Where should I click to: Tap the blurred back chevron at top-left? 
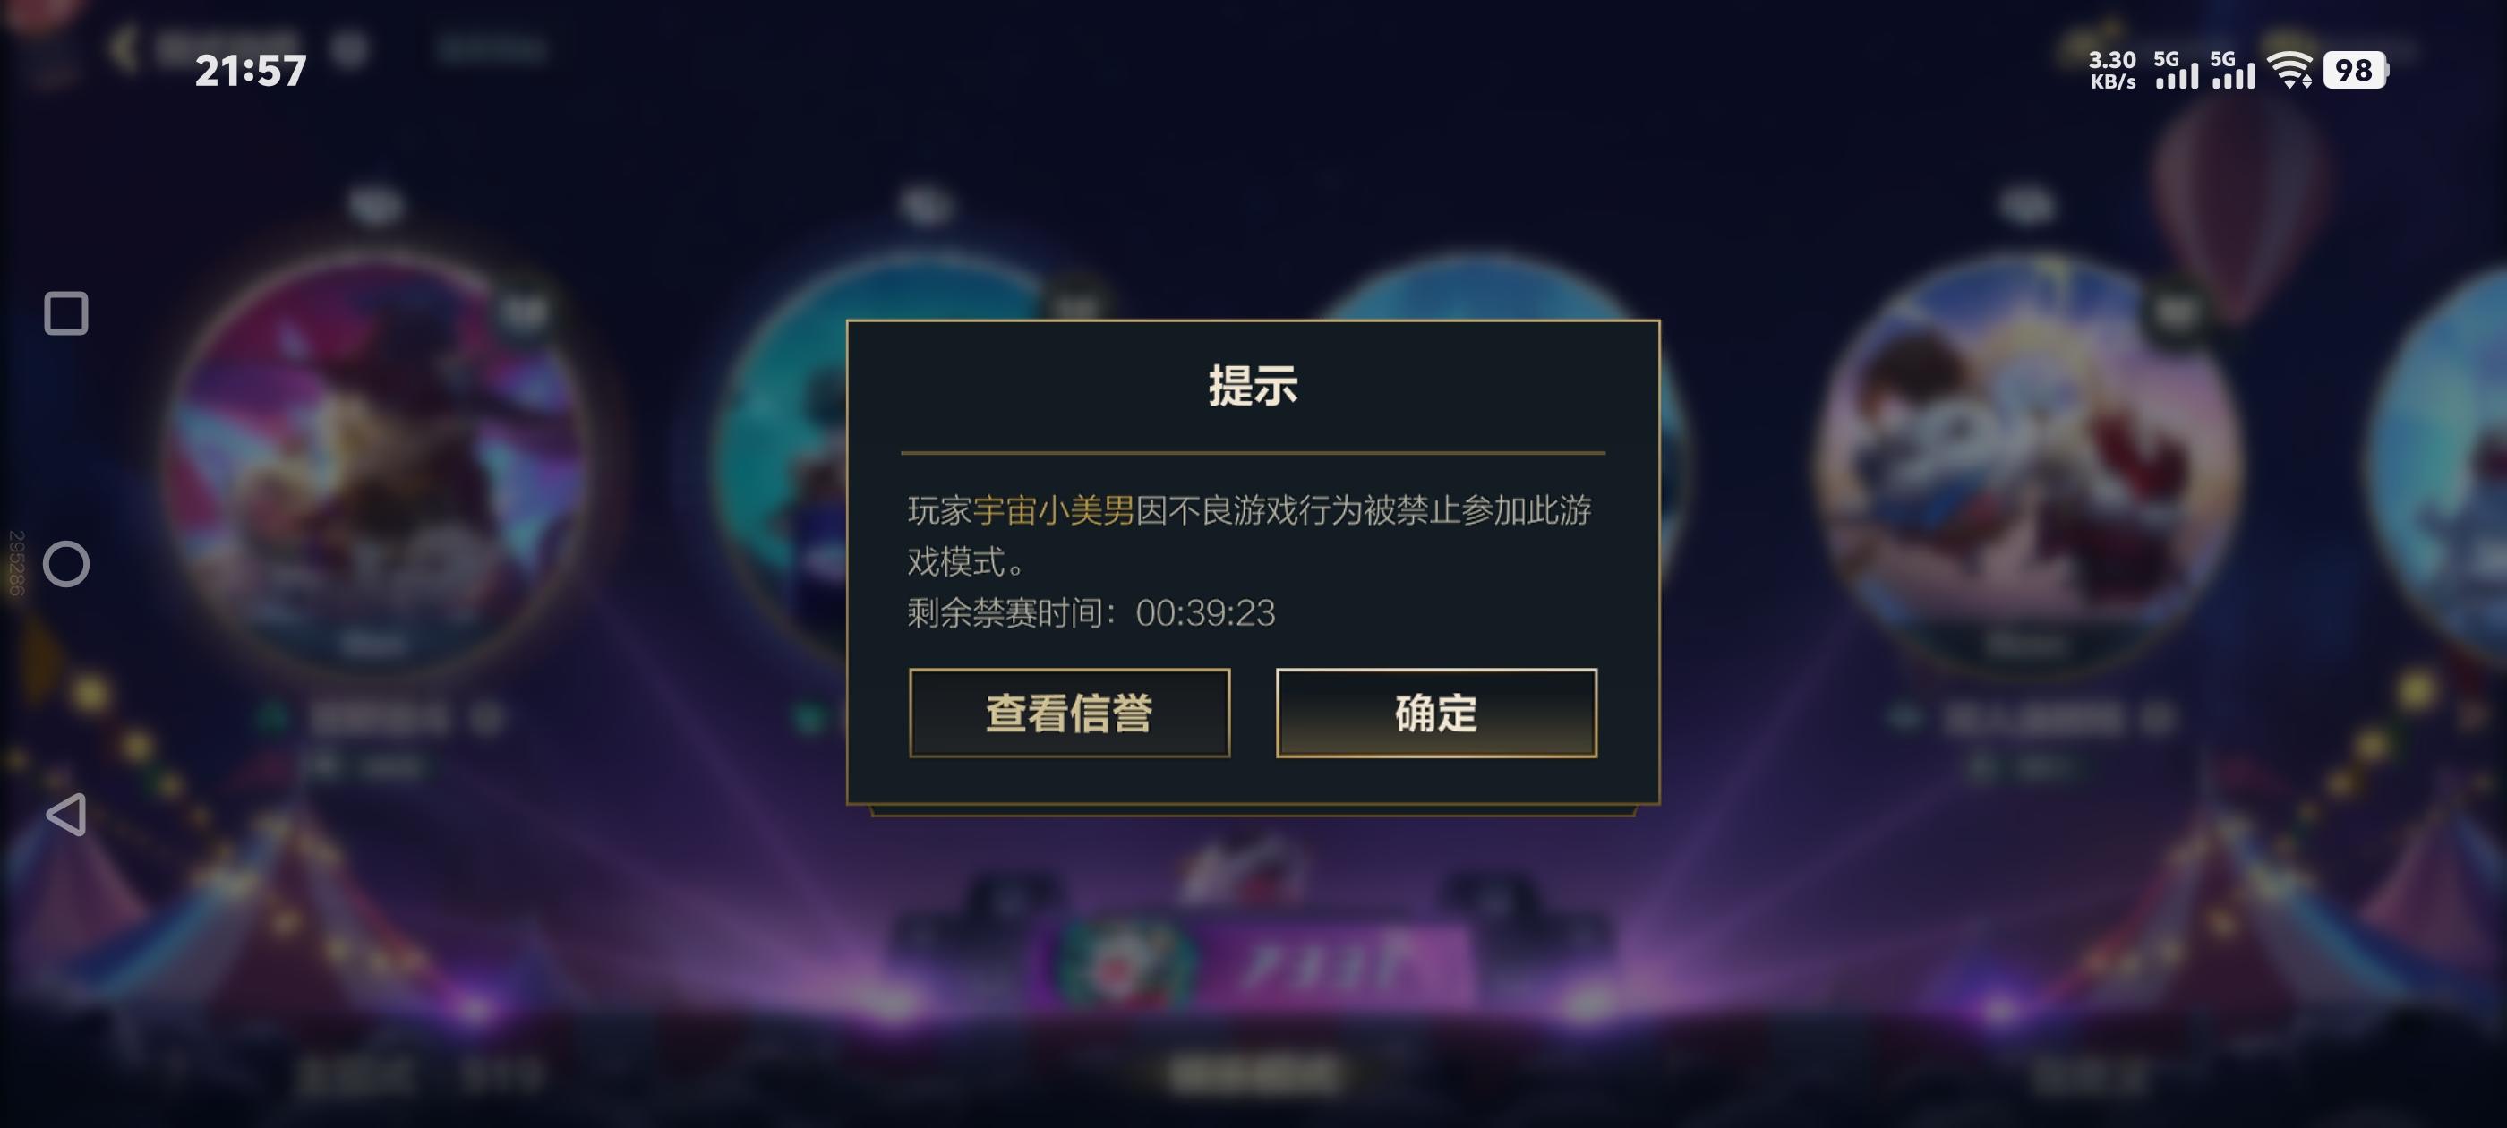click(x=124, y=48)
